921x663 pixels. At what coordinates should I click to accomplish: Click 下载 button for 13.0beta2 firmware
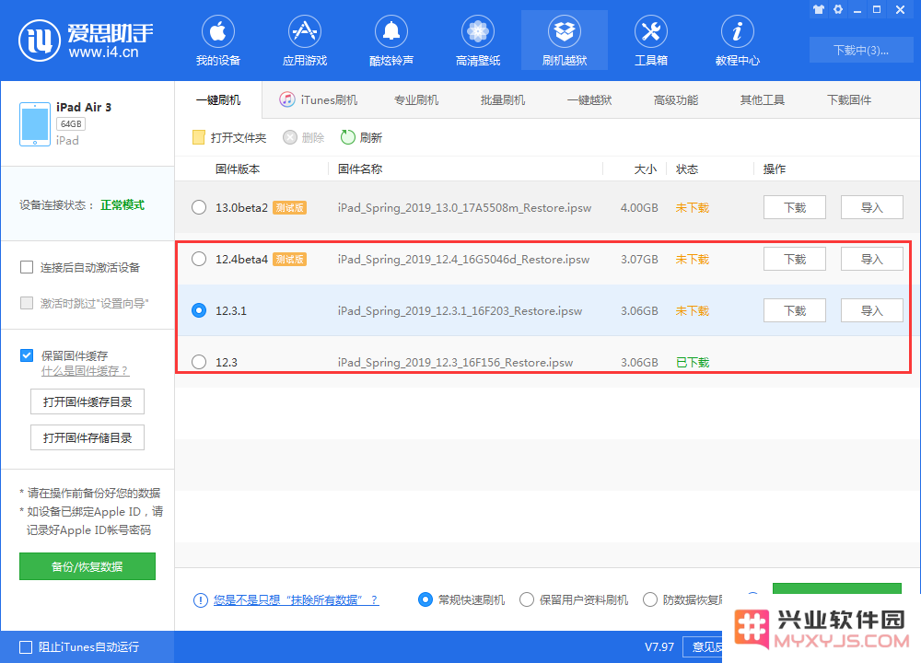pos(795,207)
